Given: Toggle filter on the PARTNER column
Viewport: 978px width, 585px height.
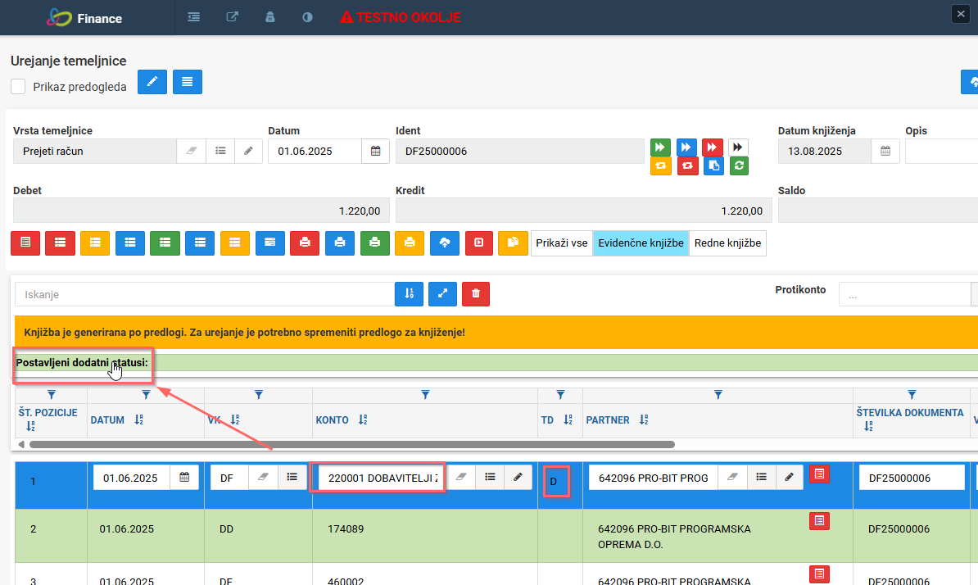Looking at the screenshot, I should pos(718,395).
